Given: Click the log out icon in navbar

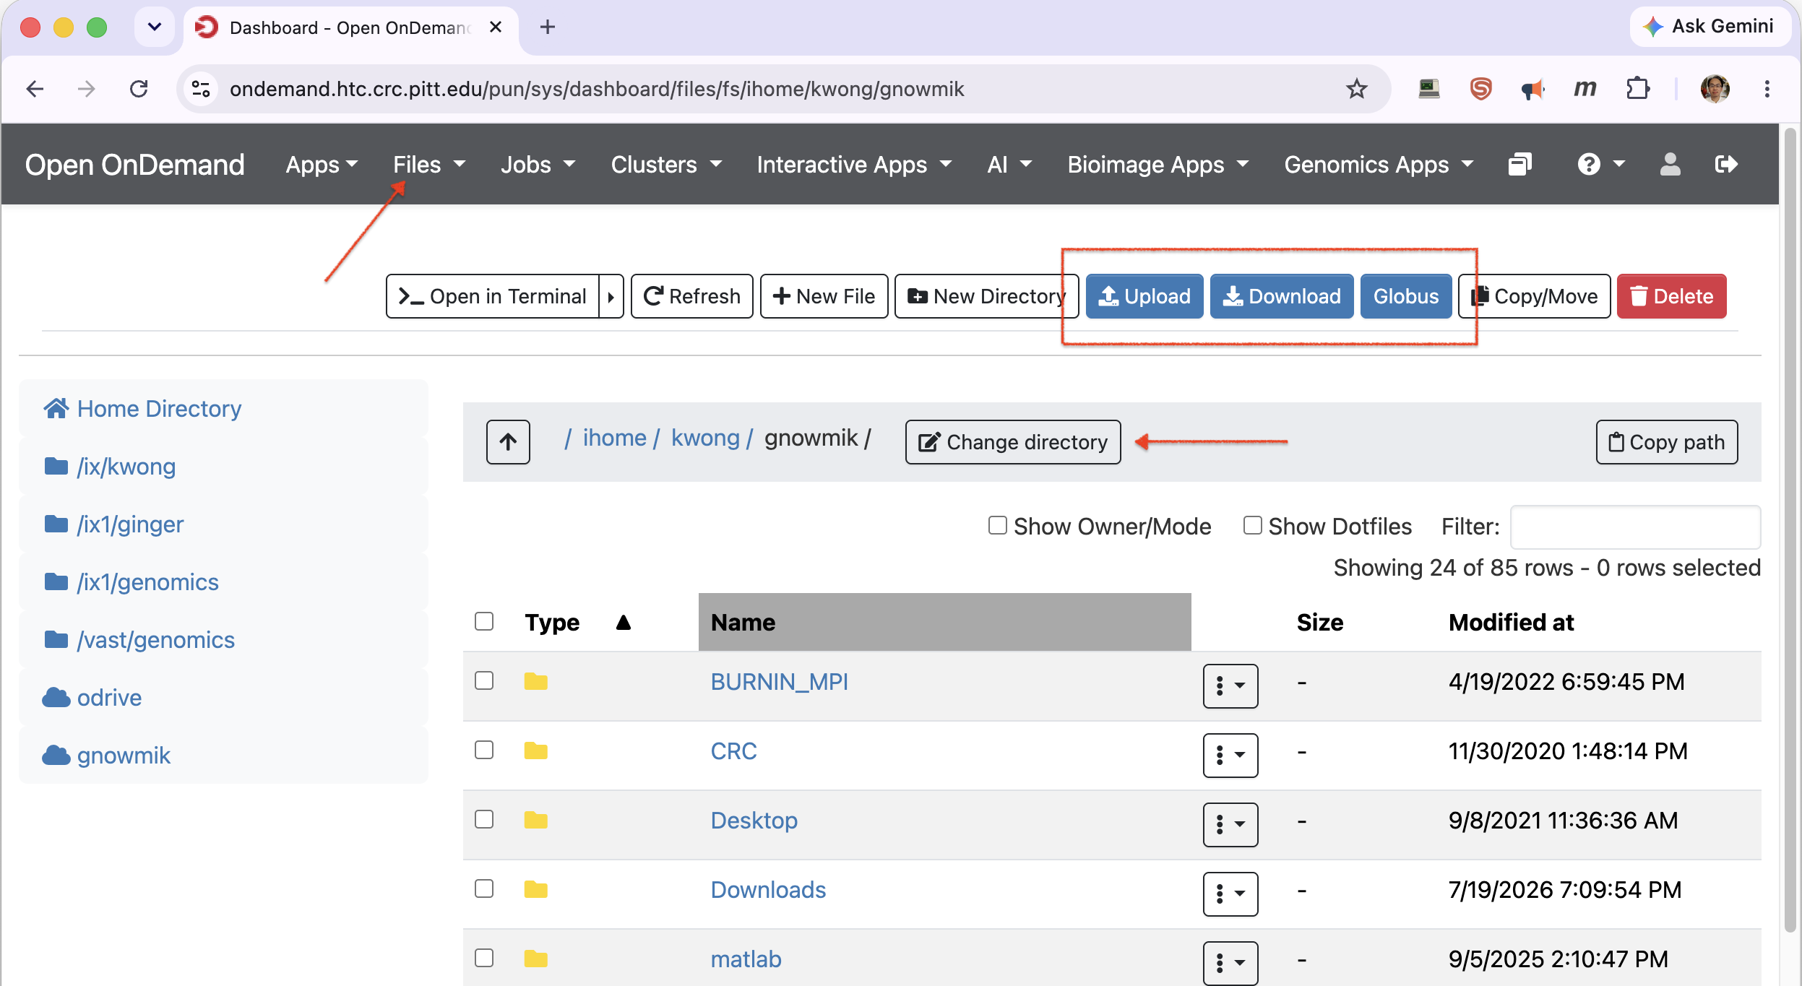Looking at the screenshot, I should (1726, 165).
